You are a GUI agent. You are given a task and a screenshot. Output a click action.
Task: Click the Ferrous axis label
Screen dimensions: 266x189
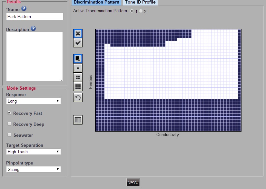pyautogui.click(x=91, y=82)
